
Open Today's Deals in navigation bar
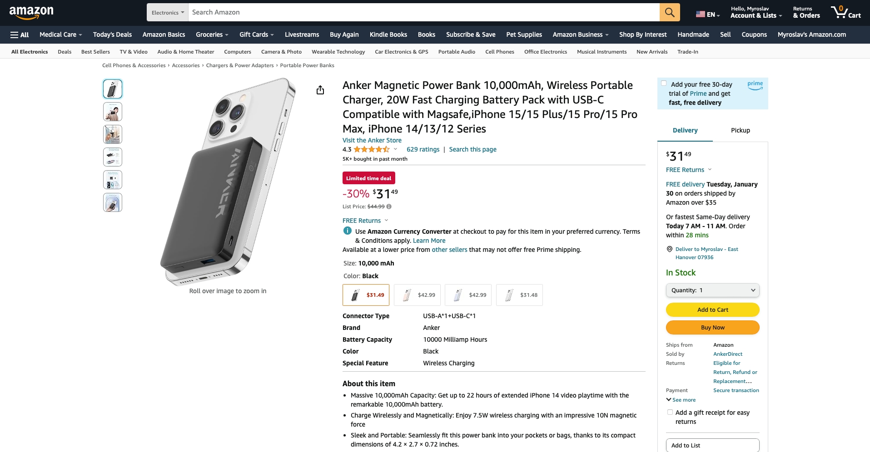point(112,34)
